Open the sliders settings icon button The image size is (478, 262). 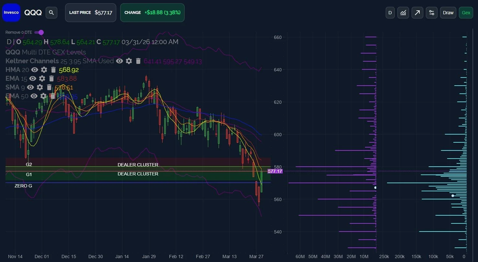pyautogui.click(x=432, y=13)
